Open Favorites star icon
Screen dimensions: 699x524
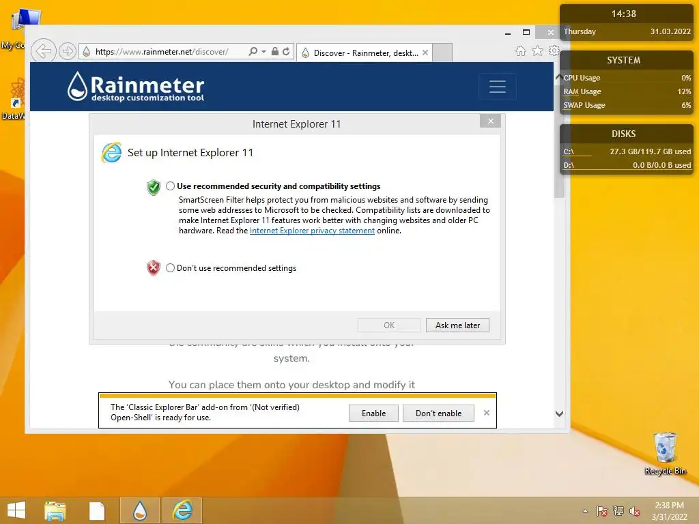pos(538,50)
